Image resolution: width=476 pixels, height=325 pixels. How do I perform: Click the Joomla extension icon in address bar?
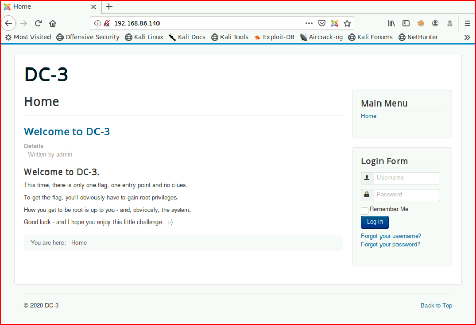335,23
